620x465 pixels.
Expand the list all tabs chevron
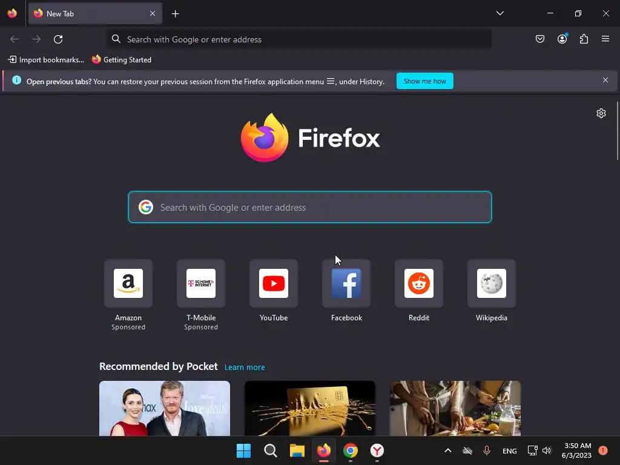(500, 13)
